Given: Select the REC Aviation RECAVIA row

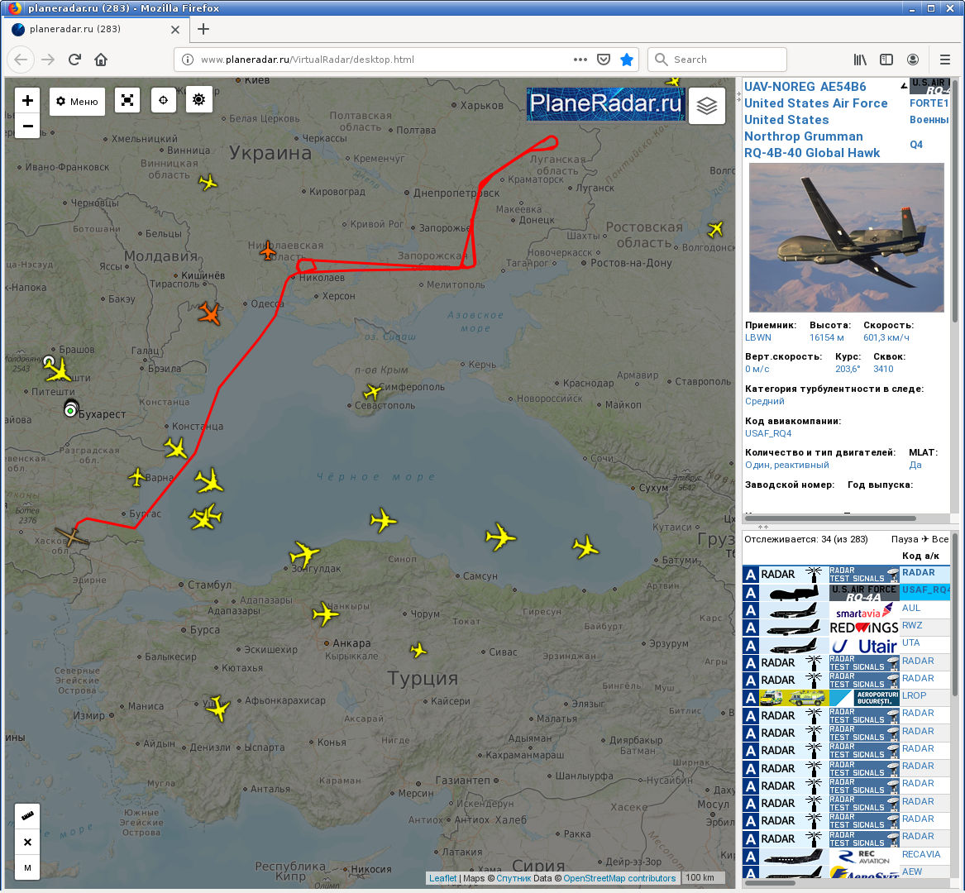Looking at the screenshot, I should click(x=846, y=856).
